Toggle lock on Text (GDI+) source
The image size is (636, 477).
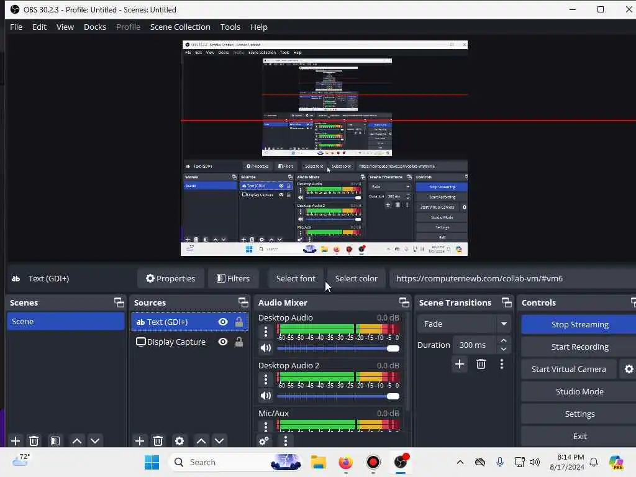click(239, 322)
